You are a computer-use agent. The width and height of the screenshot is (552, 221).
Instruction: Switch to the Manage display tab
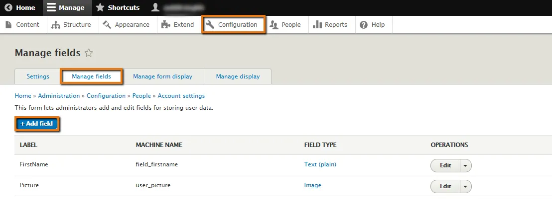coord(238,76)
